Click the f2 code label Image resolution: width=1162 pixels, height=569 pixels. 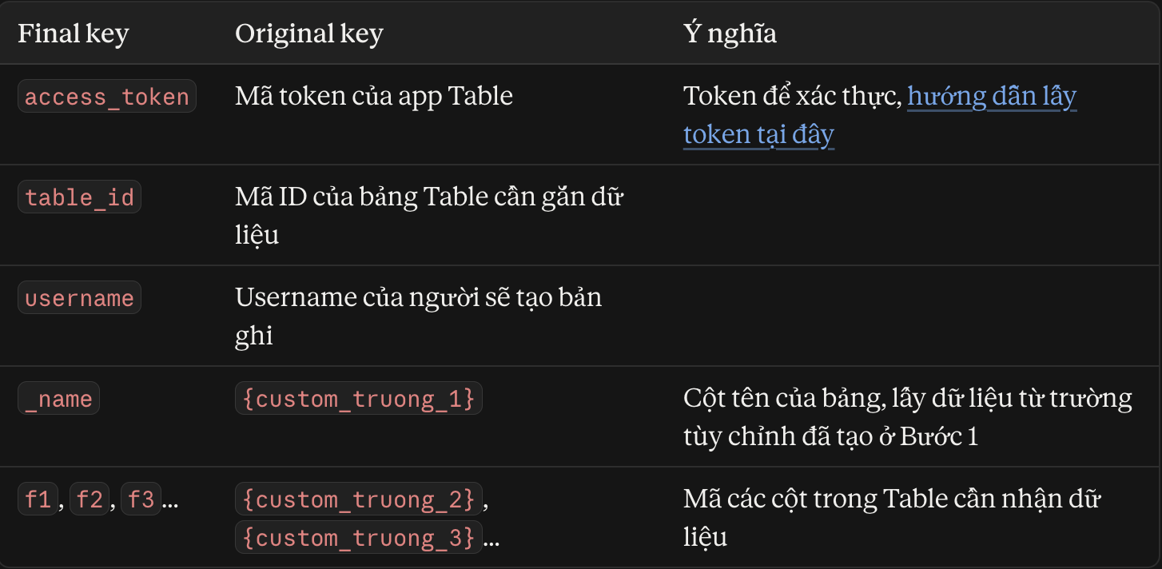pyautogui.click(x=90, y=499)
